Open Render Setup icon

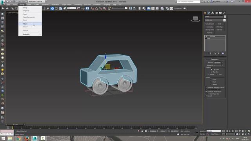pos(167,9)
